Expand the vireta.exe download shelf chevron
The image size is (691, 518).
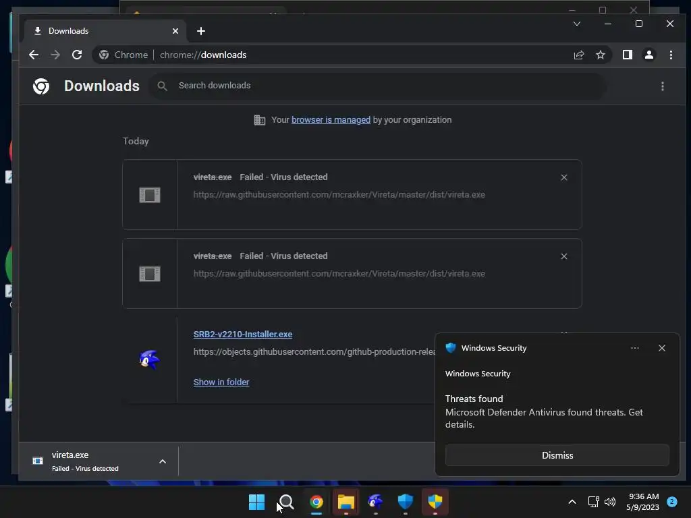(162, 461)
